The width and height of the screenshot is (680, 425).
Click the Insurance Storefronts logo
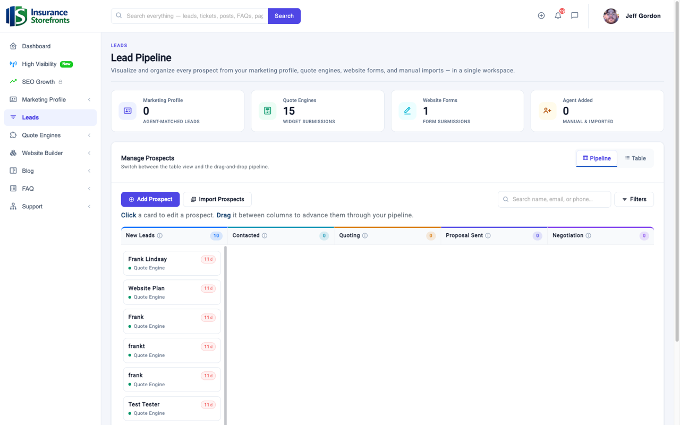coord(38,16)
